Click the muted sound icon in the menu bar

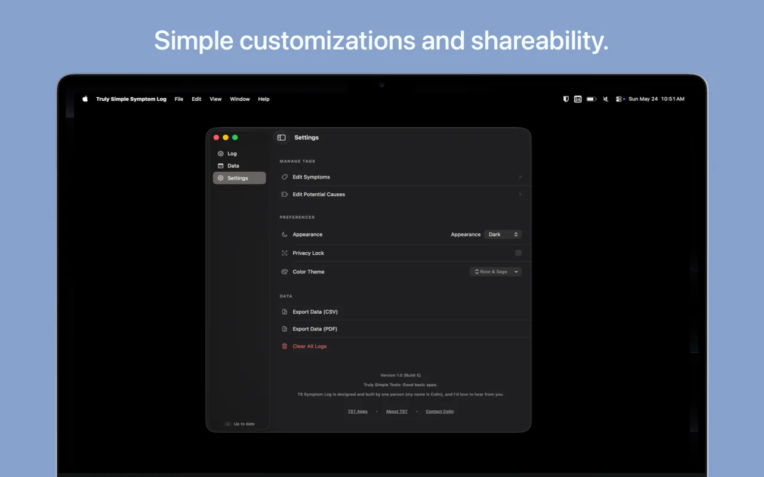coord(606,99)
